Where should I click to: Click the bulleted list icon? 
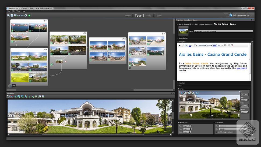tap(225, 46)
